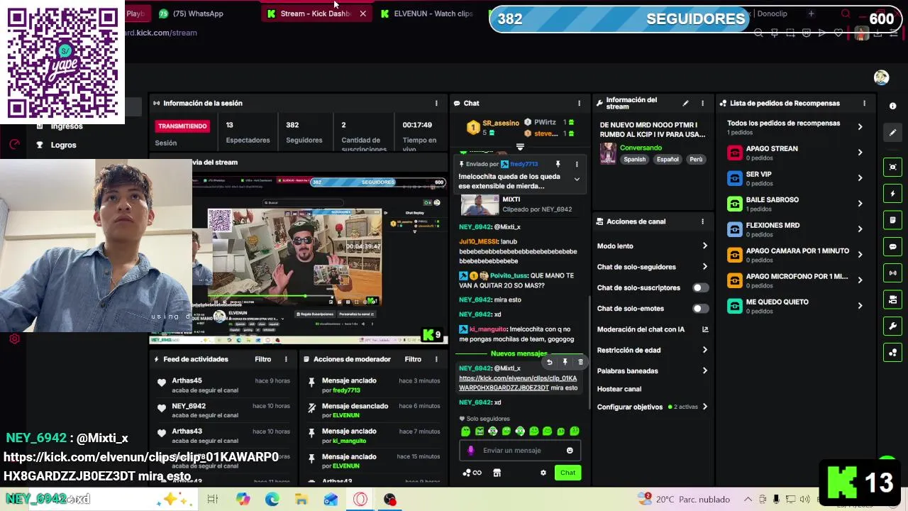The height and width of the screenshot is (511, 908).
Task: Expand Configurar objetivos entry
Action: (705, 407)
